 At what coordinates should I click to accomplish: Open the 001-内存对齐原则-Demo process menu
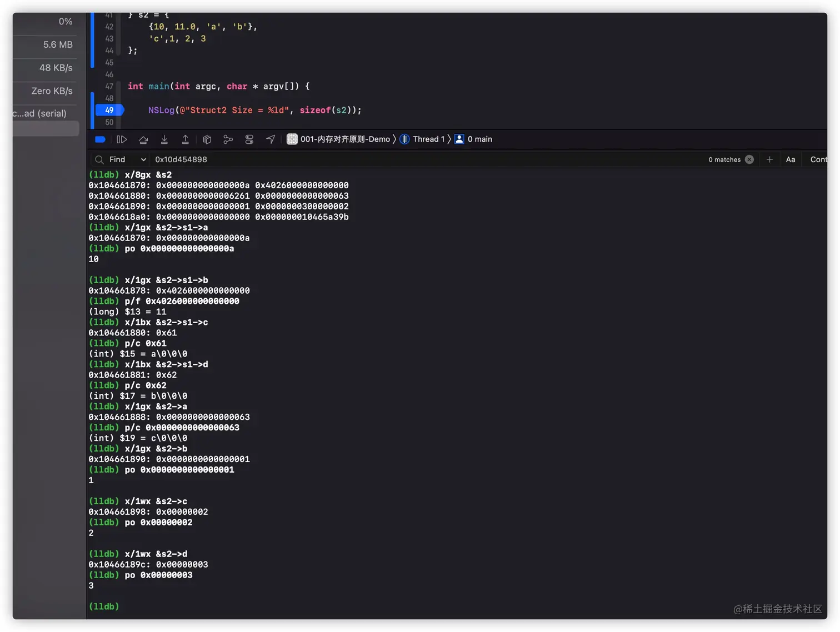pyautogui.click(x=345, y=139)
